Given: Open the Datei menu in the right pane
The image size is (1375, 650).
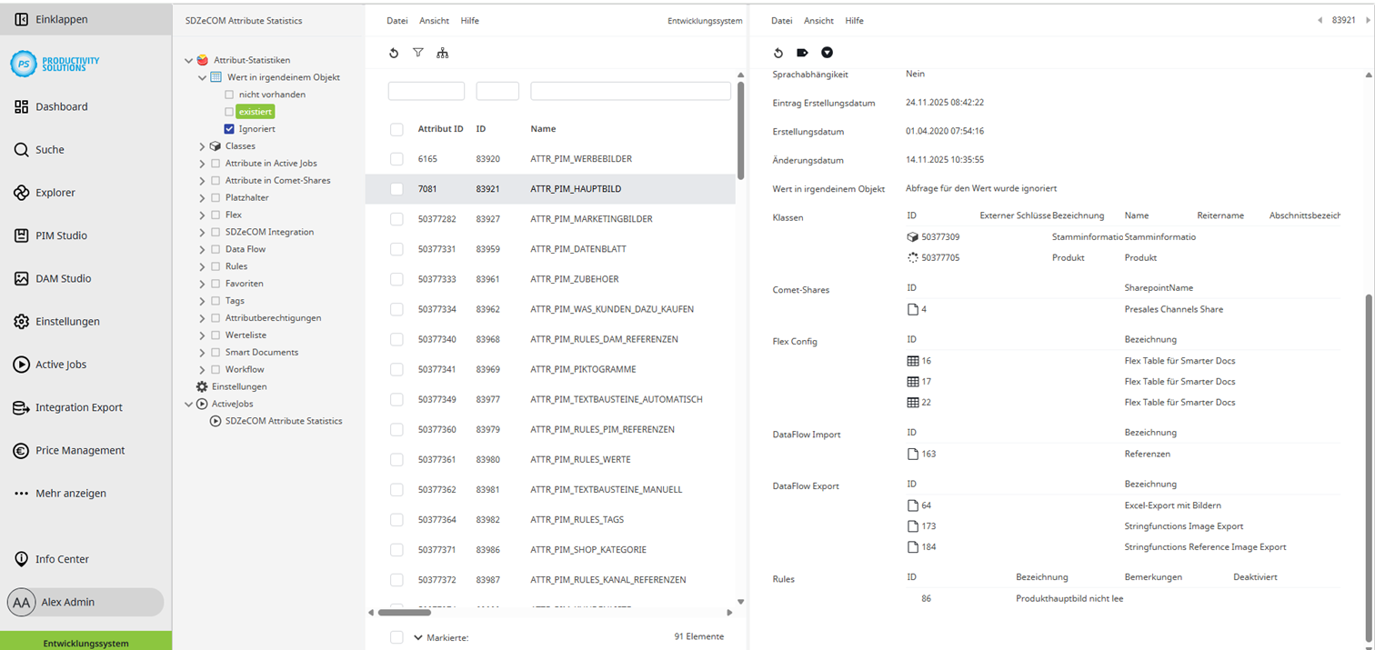Looking at the screenshot, I should point(782,20).
